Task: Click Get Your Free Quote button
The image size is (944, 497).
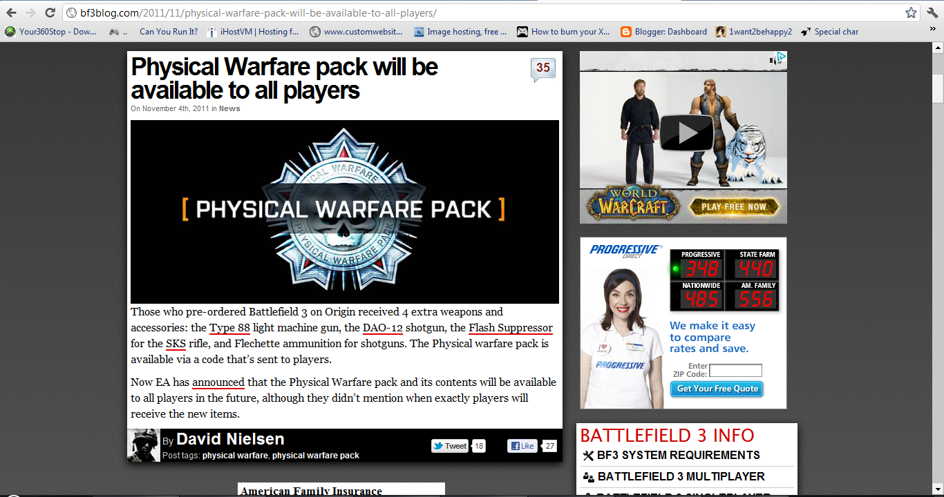Action: coord(717,389)
